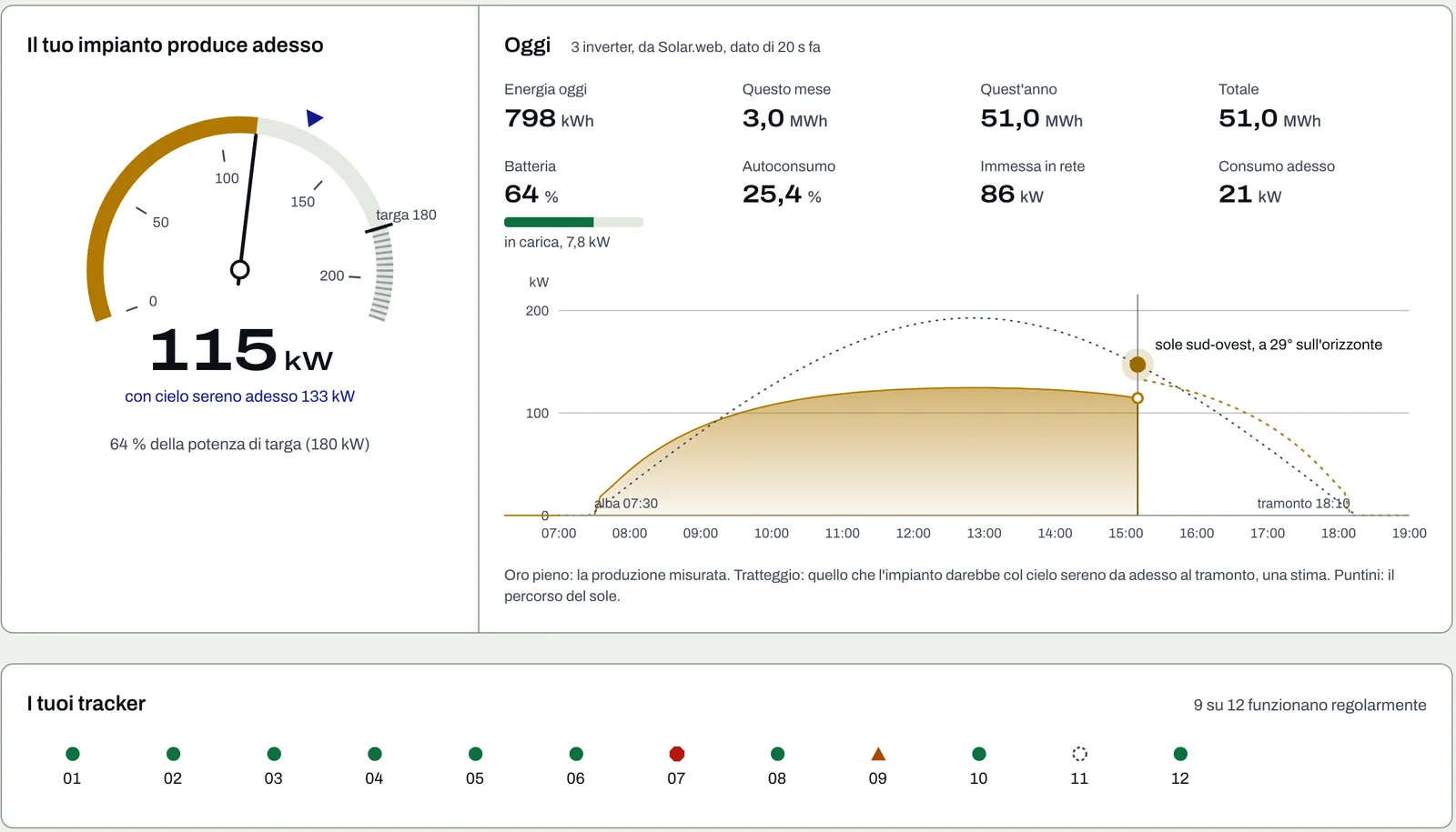Click the gauge needle pivot circle
The width and height of the screenshot is (1456, 832).
240,270
